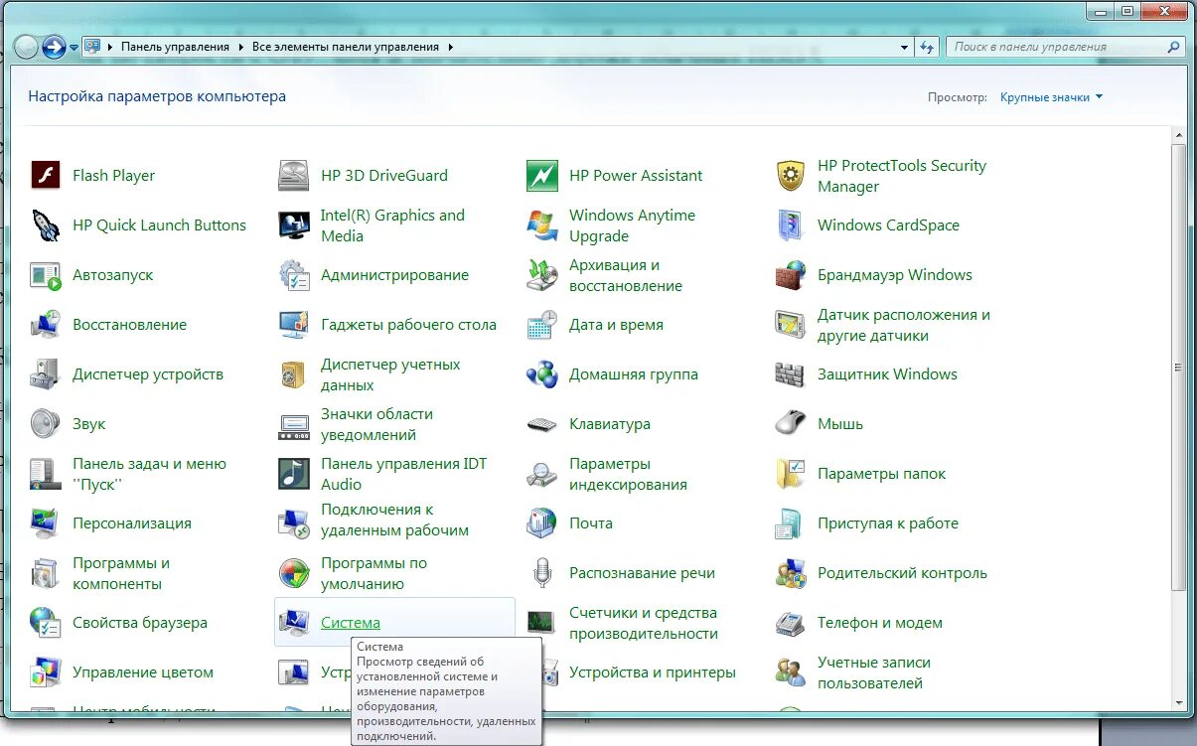Click the Брандмауэр Windows brick wall icon
1197x746 pixels.
click(791, 275)
